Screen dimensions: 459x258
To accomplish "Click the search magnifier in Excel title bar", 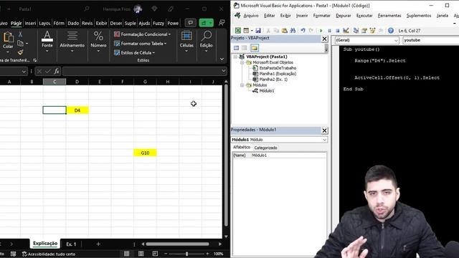I will click(x=87, y=9).
